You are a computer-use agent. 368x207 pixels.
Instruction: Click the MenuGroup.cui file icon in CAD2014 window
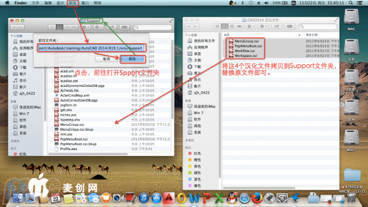click(231, 41)
